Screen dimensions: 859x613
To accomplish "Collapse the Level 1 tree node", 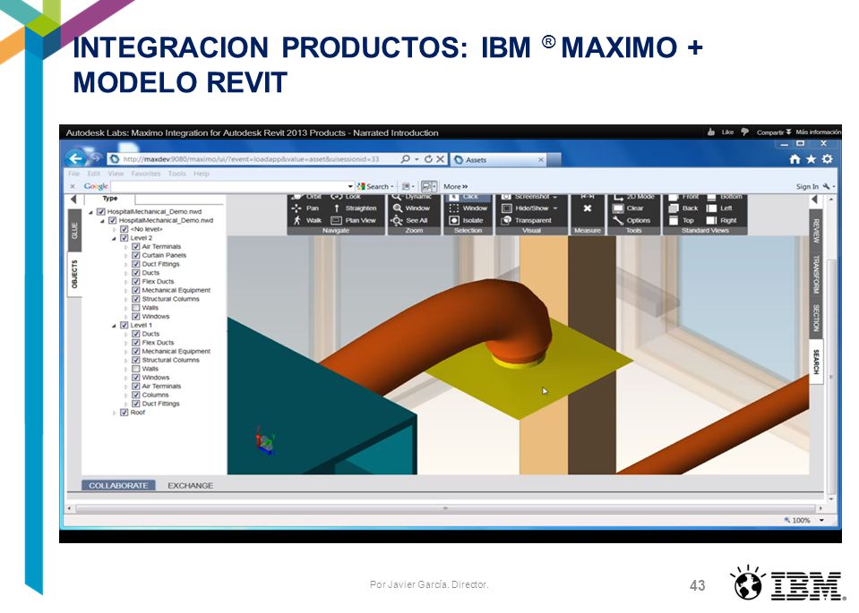I will (x=114, y=326).
